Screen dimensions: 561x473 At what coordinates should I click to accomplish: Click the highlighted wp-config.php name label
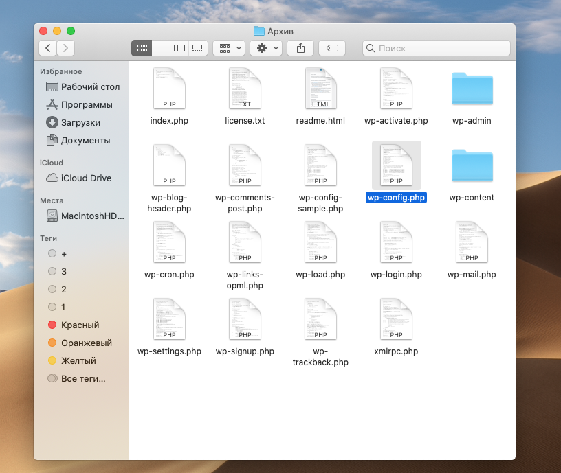click(396, 198)
